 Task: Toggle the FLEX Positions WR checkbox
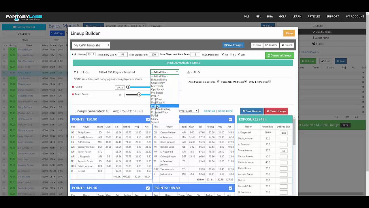239,54
